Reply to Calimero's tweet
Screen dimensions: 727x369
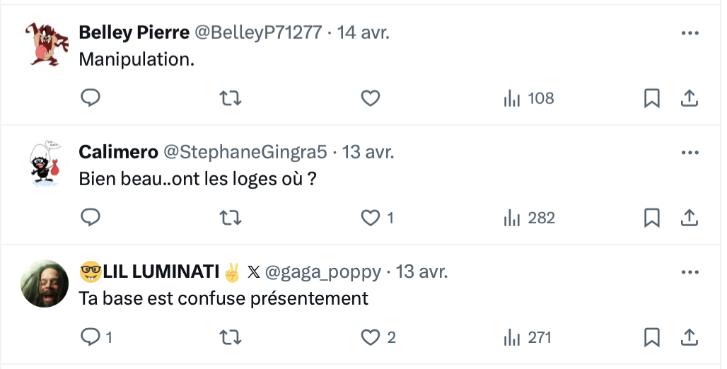pos(91,218)
